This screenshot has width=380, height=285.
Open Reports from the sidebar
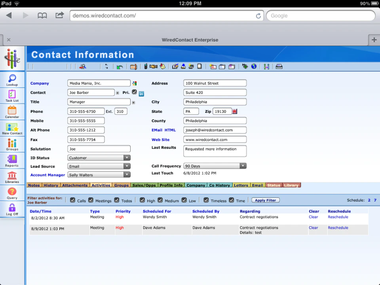point(12,161)
